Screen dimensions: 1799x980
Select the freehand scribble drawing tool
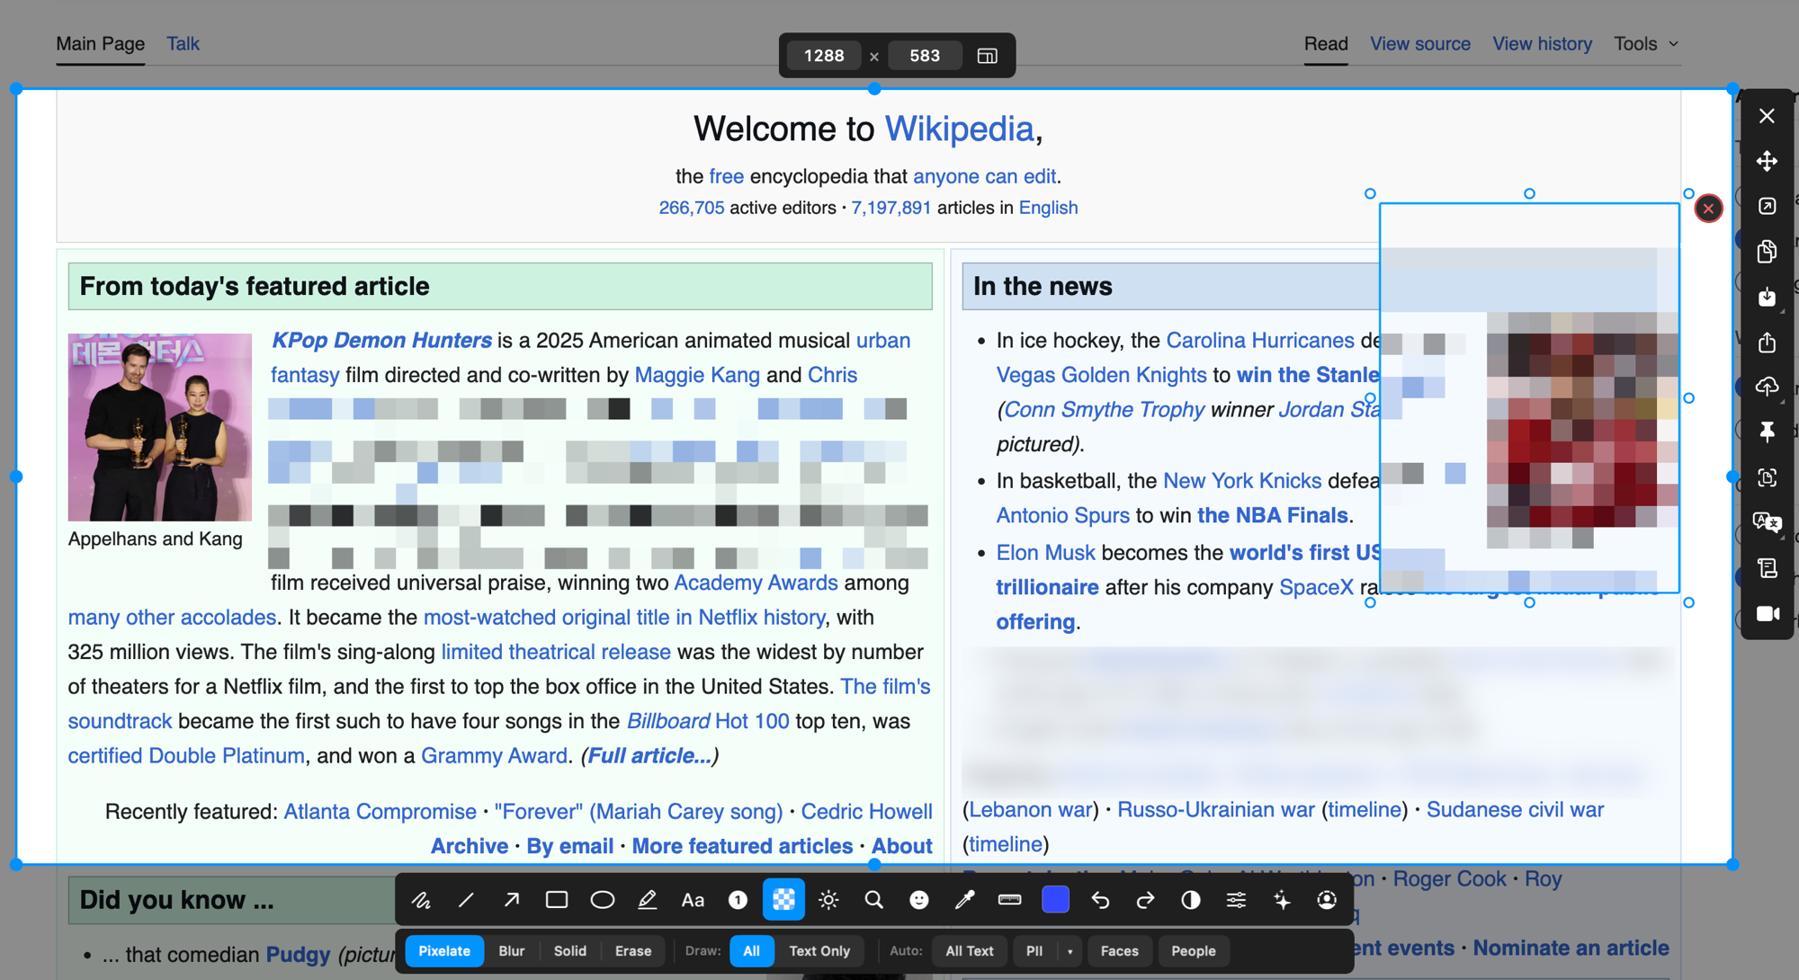421,900
